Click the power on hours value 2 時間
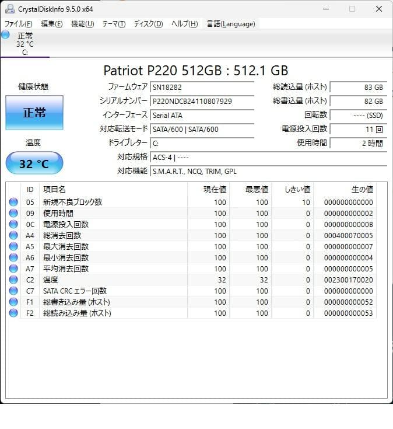 tap(358, 143)
